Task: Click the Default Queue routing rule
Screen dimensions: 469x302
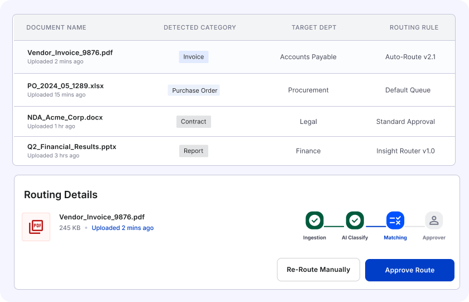Action: [408, 90]
